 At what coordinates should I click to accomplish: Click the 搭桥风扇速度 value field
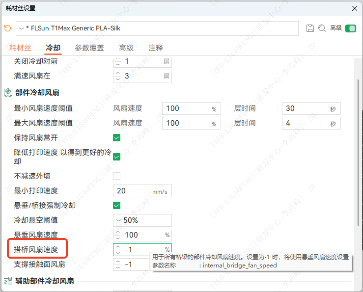[142, 250]
